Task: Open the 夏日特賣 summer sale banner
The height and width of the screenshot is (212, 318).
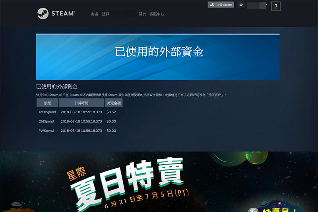Action: tap(159, 182)
